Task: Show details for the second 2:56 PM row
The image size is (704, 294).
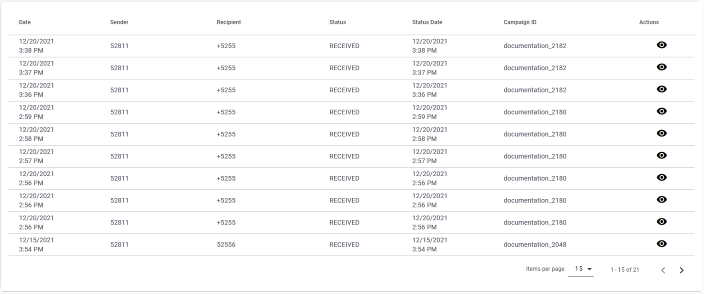Action: coord(662,200)
